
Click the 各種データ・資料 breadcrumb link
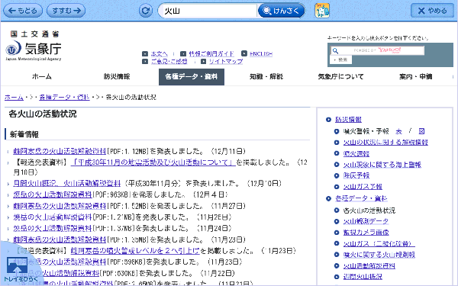[x=64, y=97]
